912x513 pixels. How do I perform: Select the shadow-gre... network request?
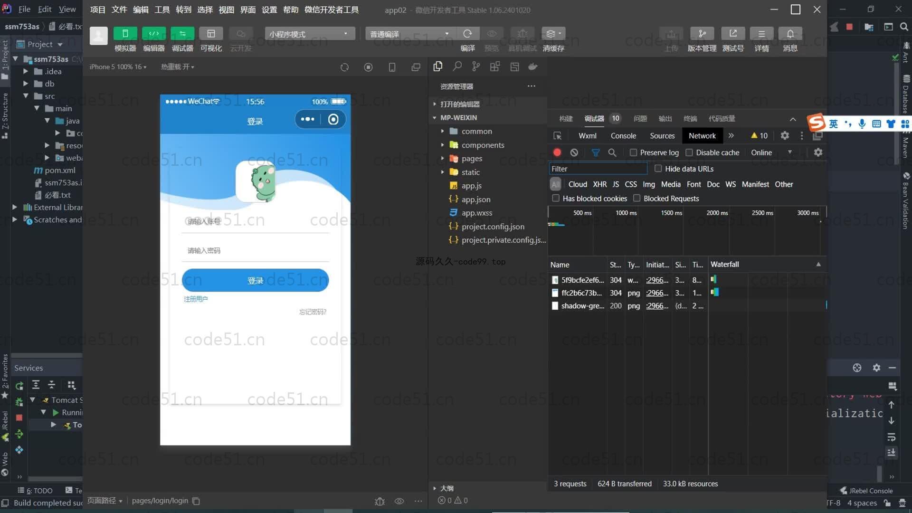[x=582, y=306]
